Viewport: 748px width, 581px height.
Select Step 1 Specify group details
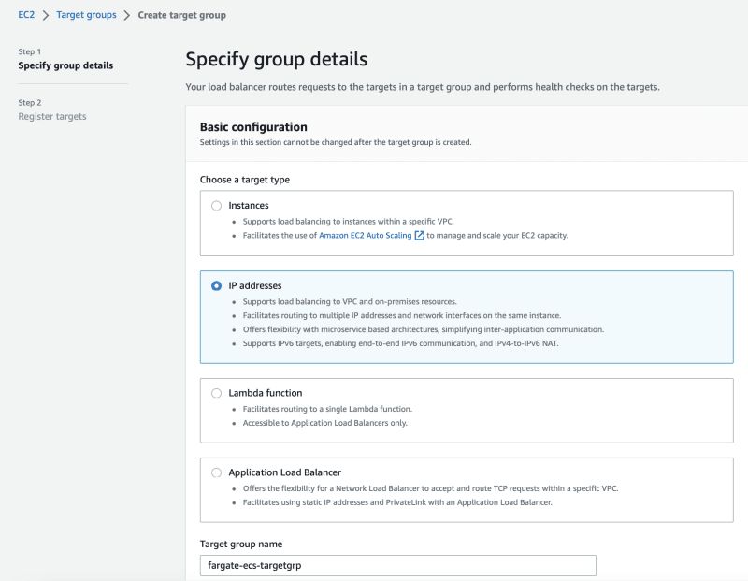65,65
